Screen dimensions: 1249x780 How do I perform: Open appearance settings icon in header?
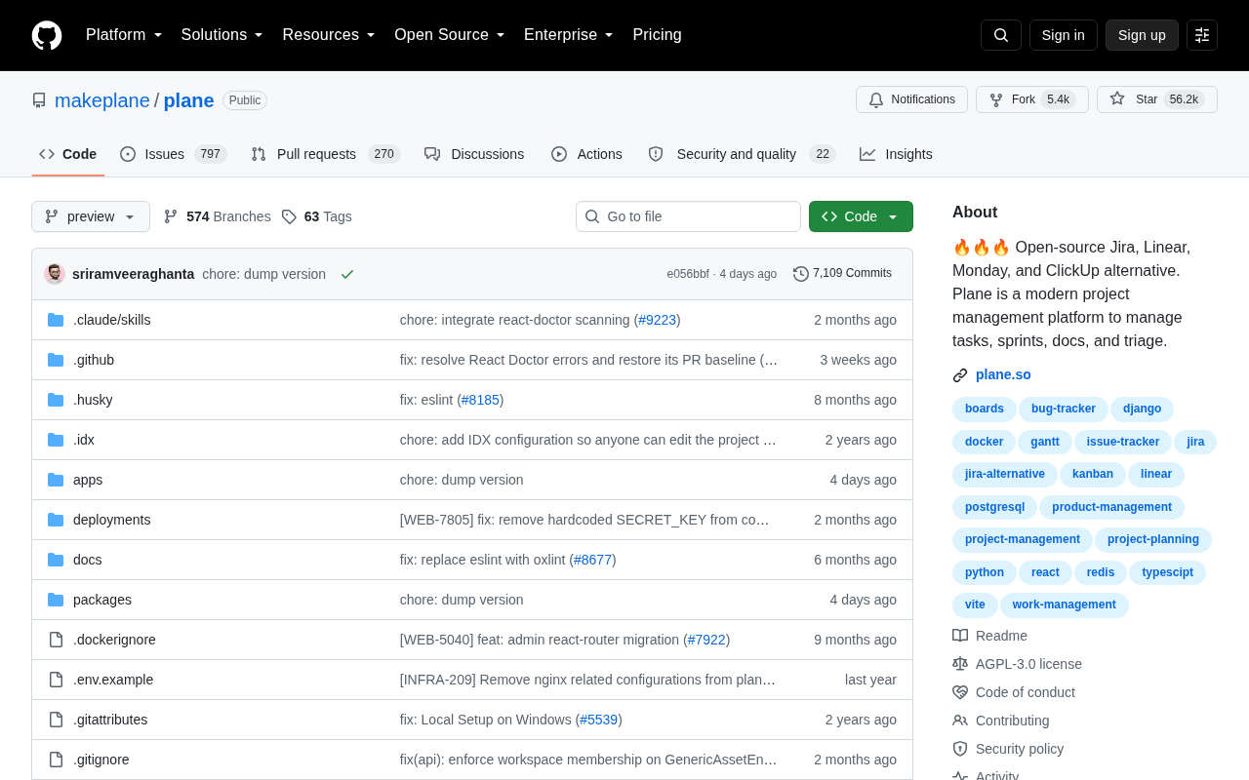[1202, 35]
